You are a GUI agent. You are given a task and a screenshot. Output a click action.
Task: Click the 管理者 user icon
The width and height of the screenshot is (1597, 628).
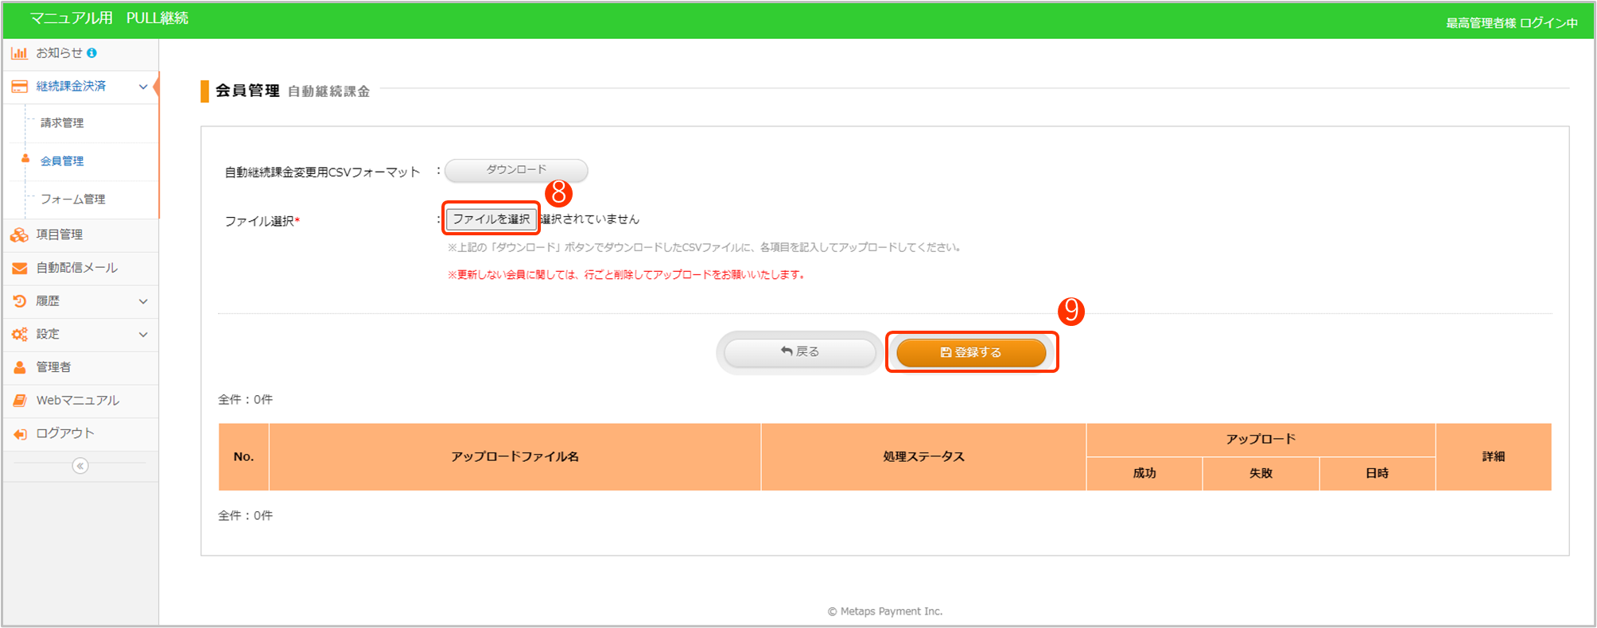[x=19, y=367]
